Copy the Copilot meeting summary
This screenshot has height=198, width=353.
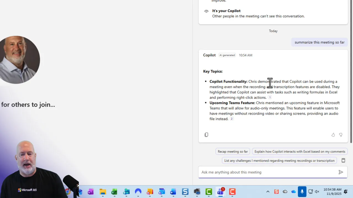[206, 135]
